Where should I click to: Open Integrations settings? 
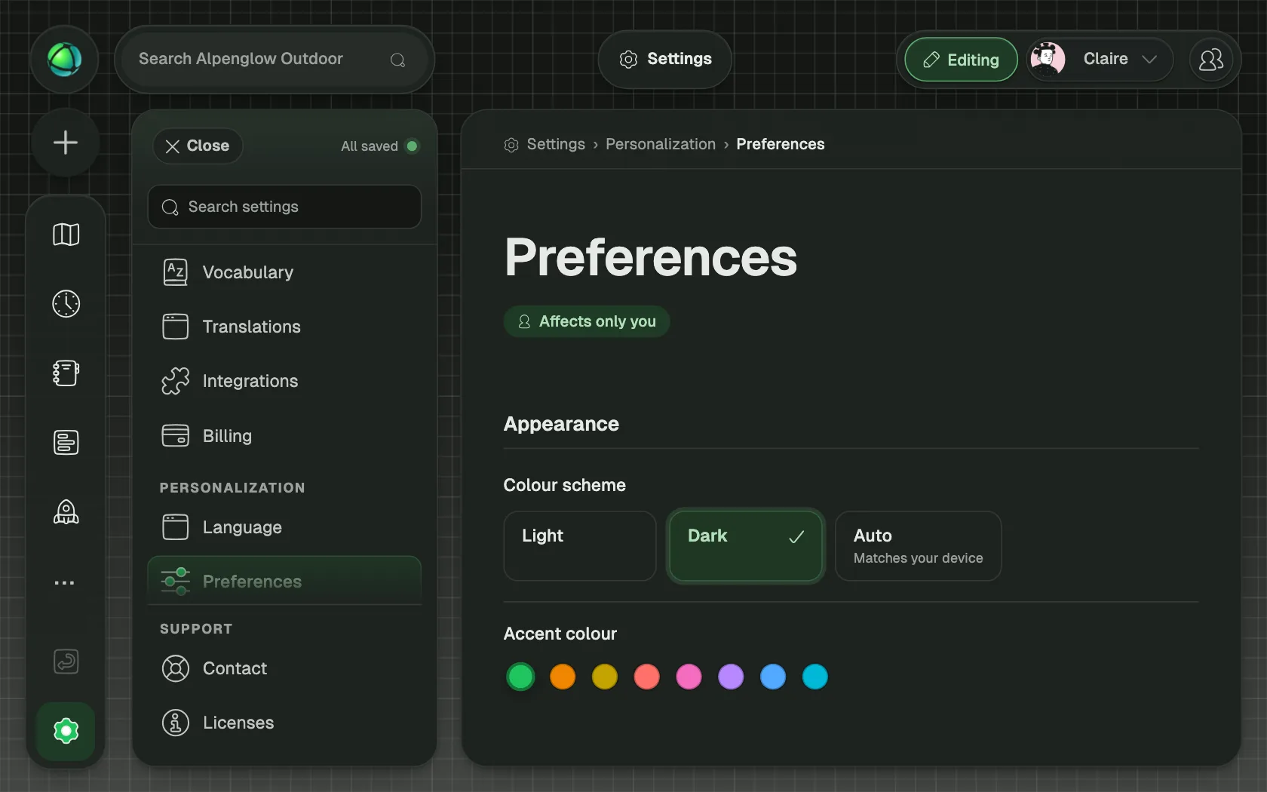(284, 381)
